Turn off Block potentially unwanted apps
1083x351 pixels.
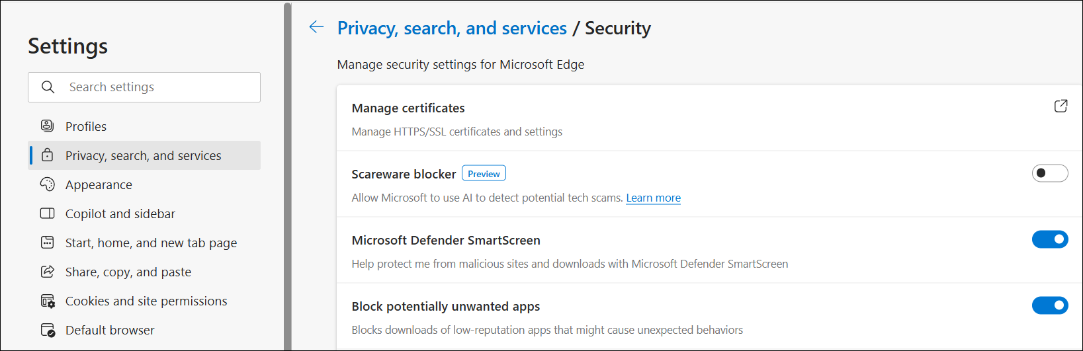tap(1050, 305)
